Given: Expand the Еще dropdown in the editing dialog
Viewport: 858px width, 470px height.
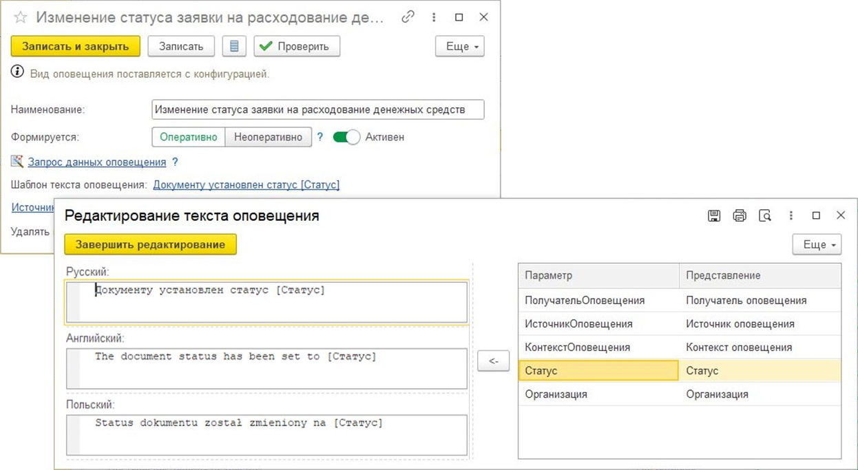Looking at the screenshot, I should coord(817,244).
